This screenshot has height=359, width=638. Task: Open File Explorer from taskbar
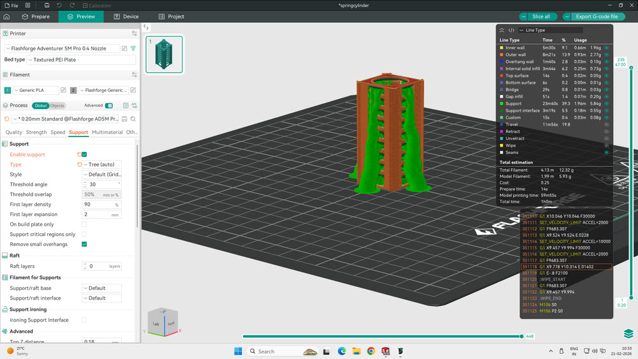(357, 351)
